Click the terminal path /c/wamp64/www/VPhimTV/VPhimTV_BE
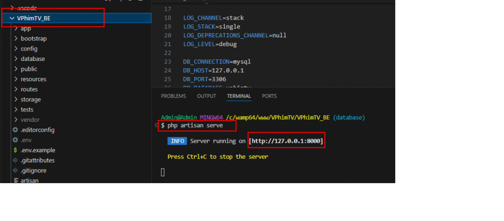 (278, 118)
